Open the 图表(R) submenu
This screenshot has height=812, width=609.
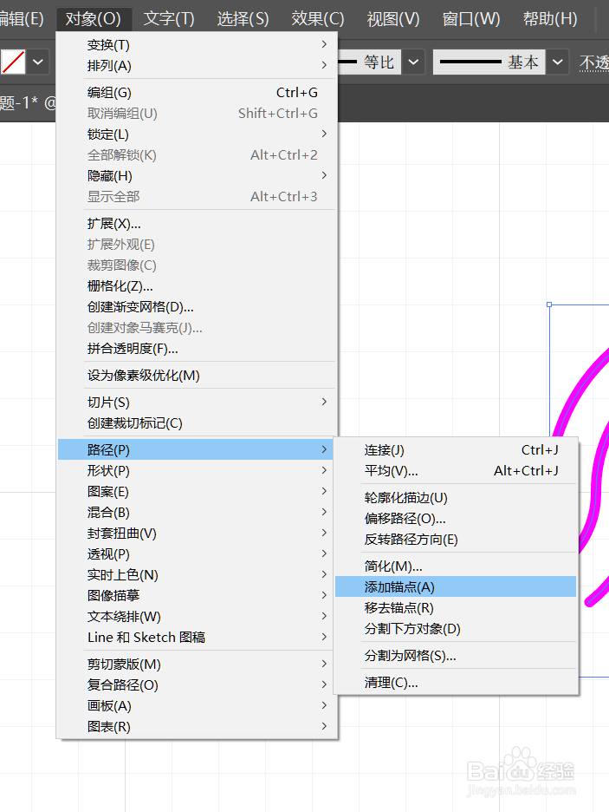tap(197, 727)
